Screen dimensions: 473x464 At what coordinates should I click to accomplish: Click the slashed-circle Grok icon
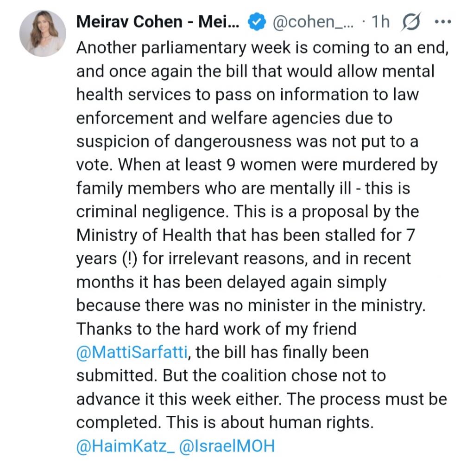pos(410,23)
